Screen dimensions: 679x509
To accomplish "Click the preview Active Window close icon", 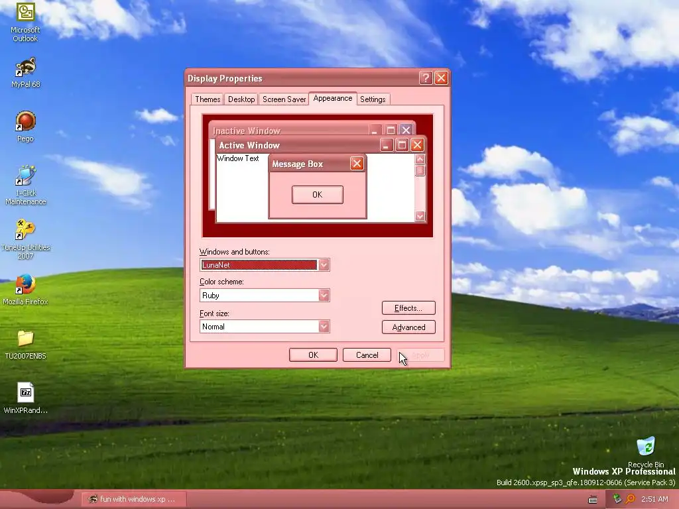I will (417, 145).
